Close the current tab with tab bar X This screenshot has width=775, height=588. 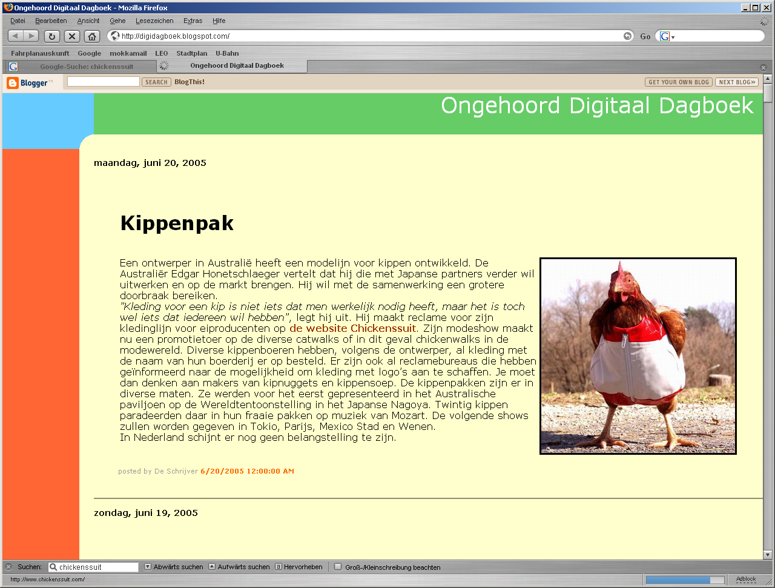pos(763,67)
